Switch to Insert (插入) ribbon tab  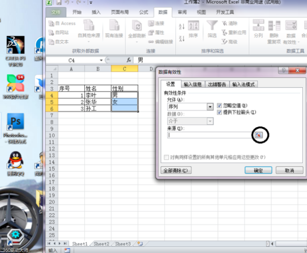[96, 12]
